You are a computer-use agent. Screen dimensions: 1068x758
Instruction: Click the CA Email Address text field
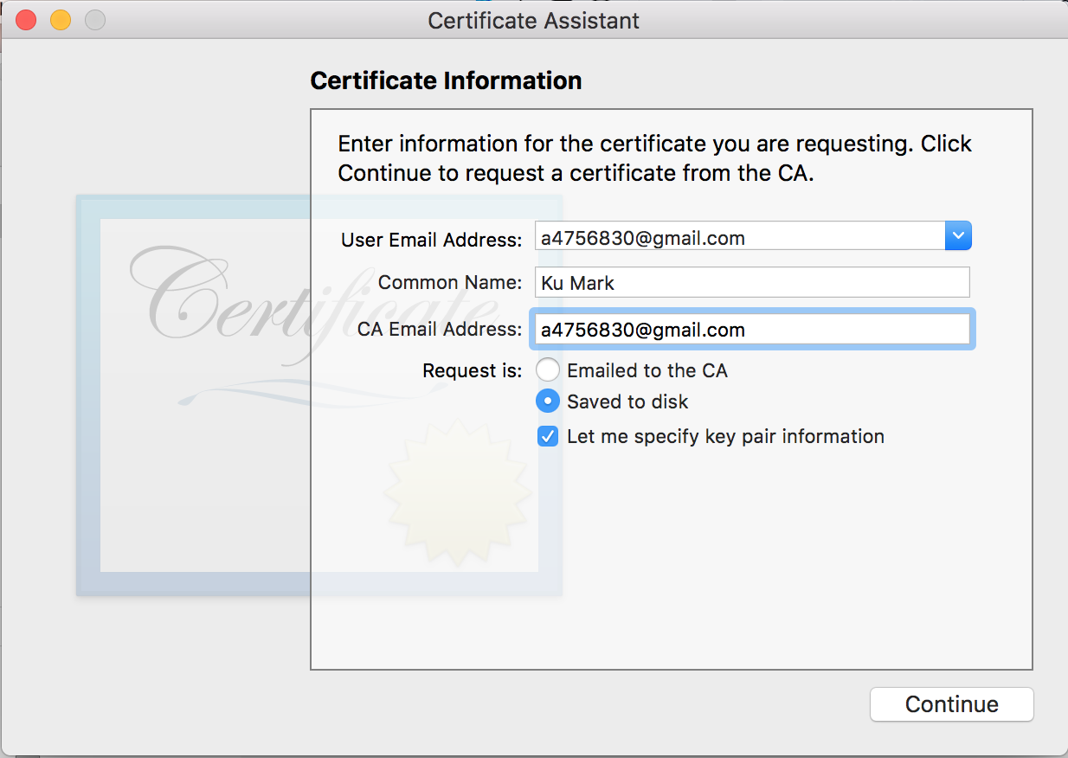pyautogui.click(x=751, y=330)
